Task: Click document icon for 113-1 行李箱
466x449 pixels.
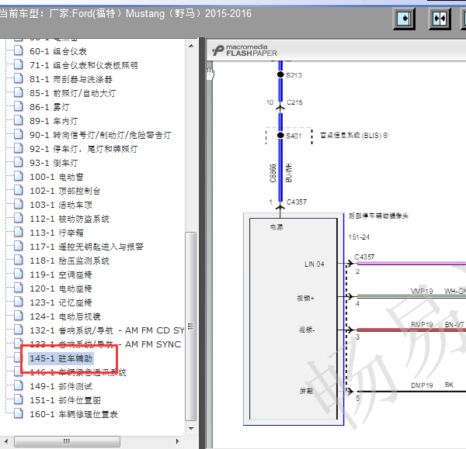Action: point(19,232)
